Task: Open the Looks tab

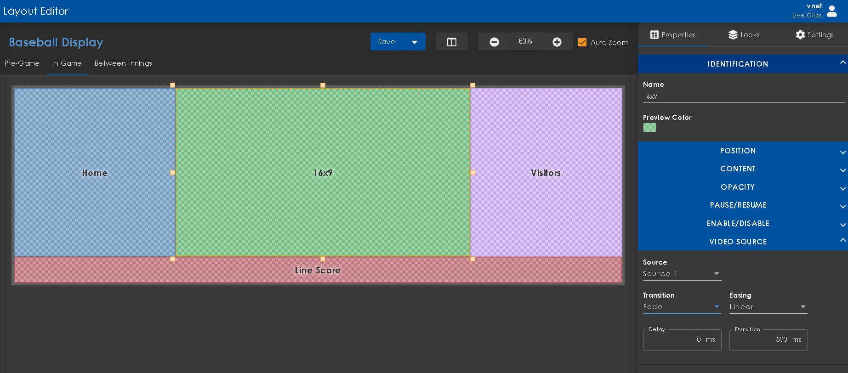Action: pos(744,35)
